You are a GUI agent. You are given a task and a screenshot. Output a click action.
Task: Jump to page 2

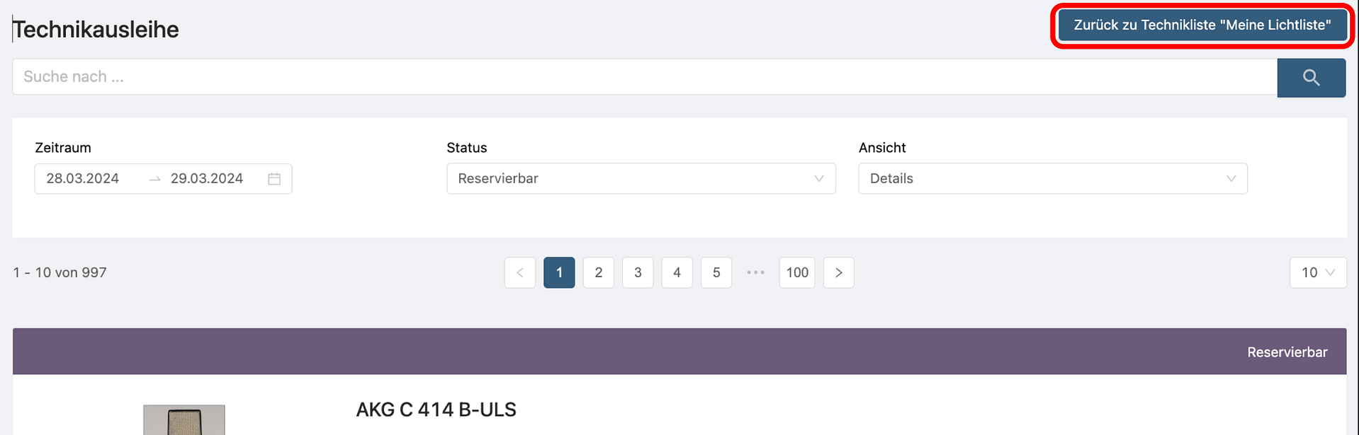(599, 273)
